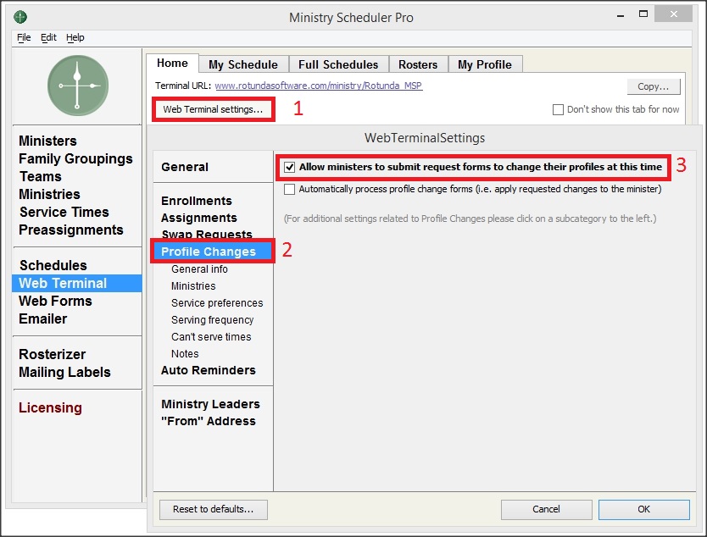
Task: Switch to the Rosters tab
Action: (418, 64)
